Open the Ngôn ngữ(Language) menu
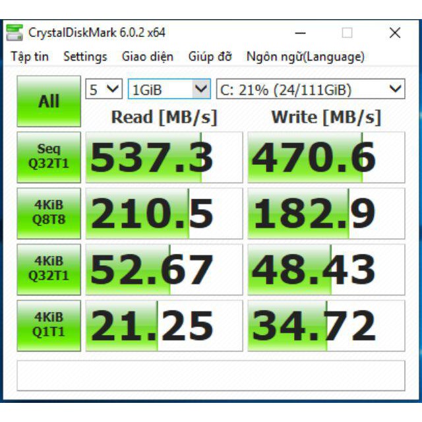 pyautogui.click(x=305, y=57)
